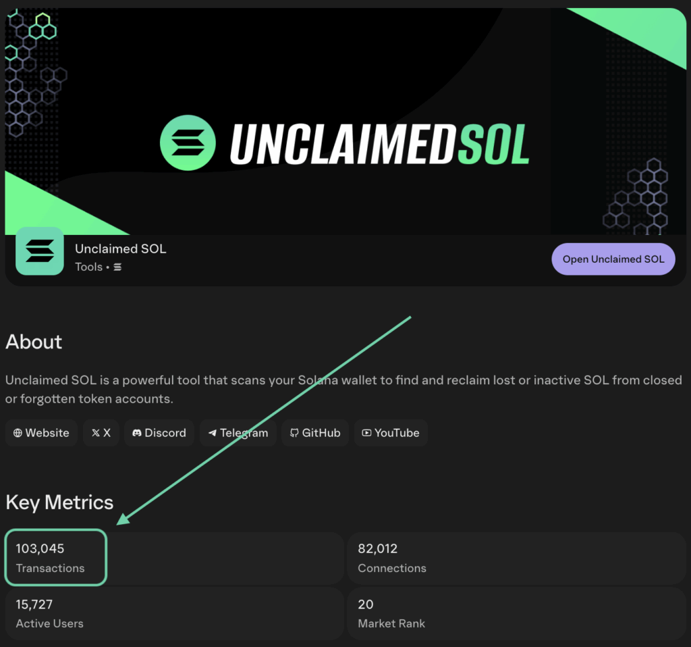Click the Key Metrics section heading

[59, 502]
